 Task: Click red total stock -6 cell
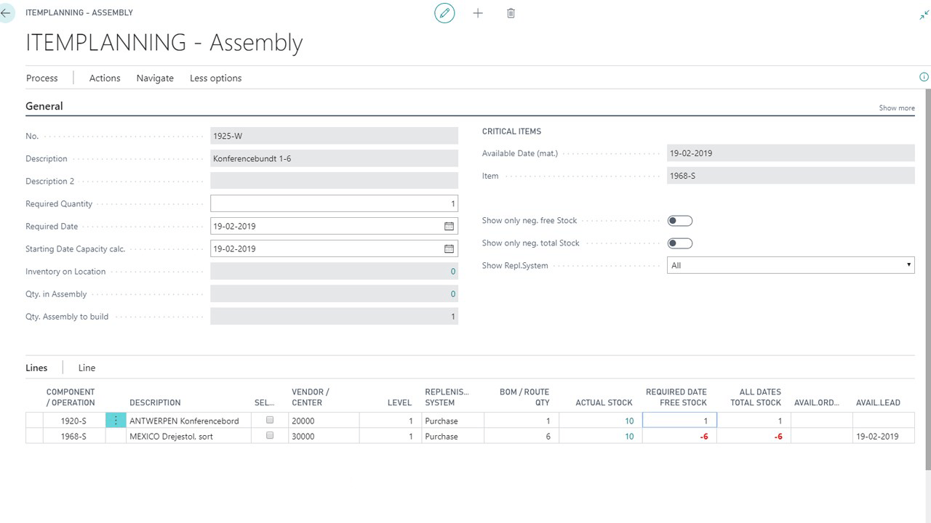point(754,437)
